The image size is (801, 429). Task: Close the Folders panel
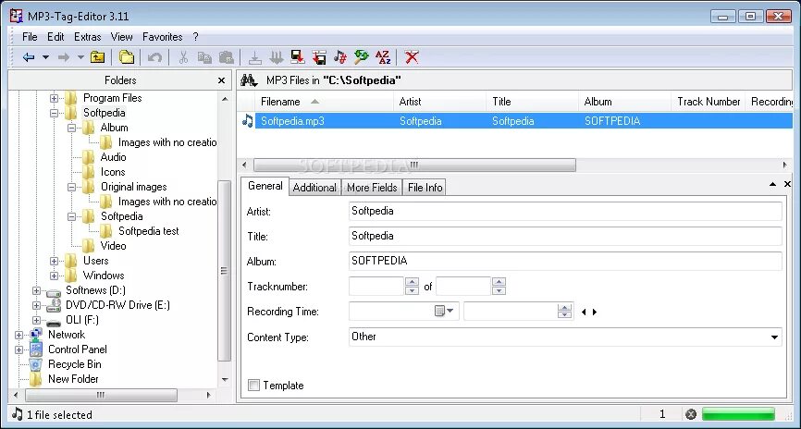tap(221, 80)
